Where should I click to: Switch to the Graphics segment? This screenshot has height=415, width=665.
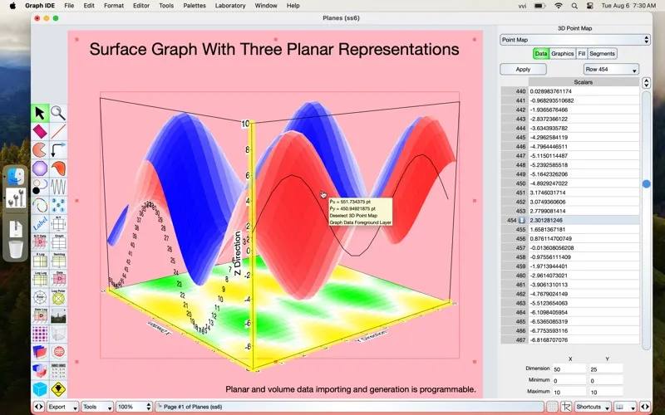click(563, 53)
